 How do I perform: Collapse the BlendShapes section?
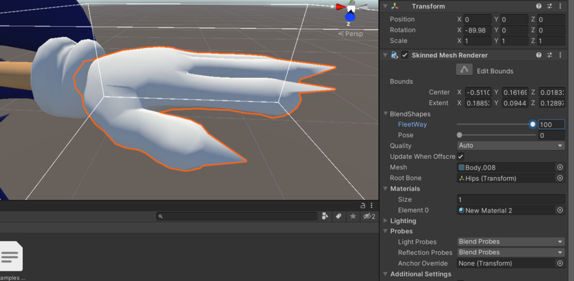pos(386,114)
